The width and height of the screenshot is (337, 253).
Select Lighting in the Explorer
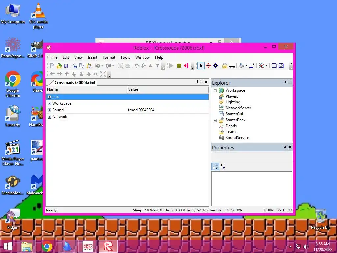[x=233, y=102]
